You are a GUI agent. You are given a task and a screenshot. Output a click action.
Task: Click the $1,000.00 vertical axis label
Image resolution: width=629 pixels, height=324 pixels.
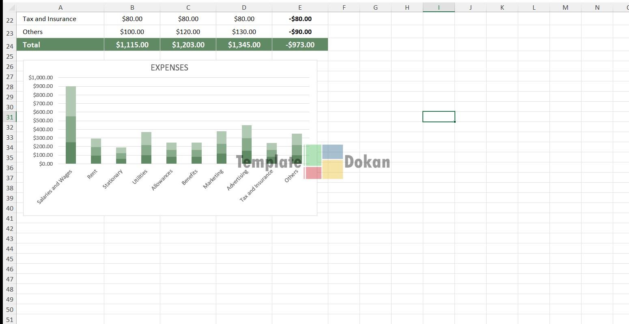point(41,77)
